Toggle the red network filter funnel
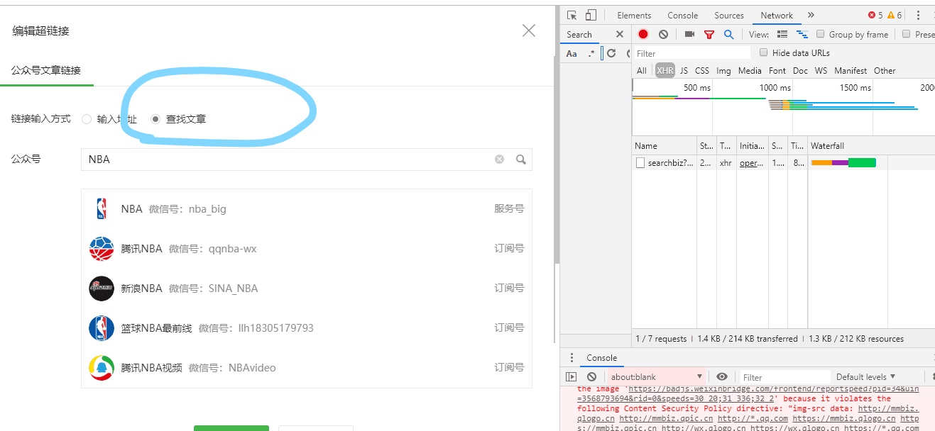 [x=709, y=34]
